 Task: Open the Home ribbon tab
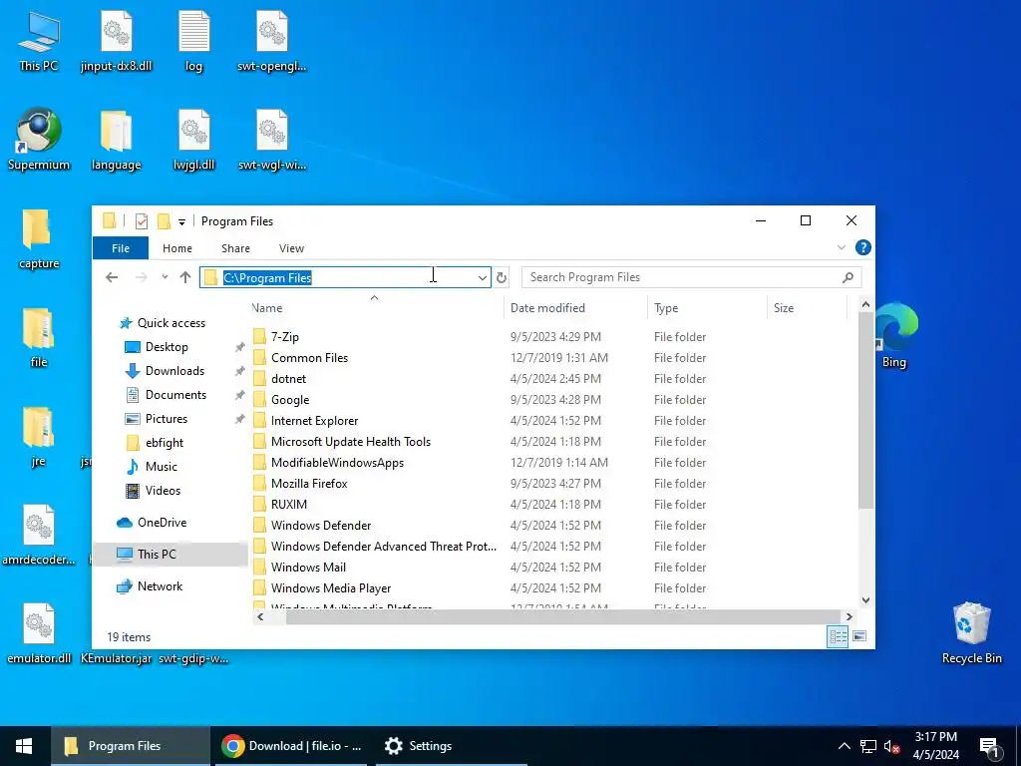177,248
